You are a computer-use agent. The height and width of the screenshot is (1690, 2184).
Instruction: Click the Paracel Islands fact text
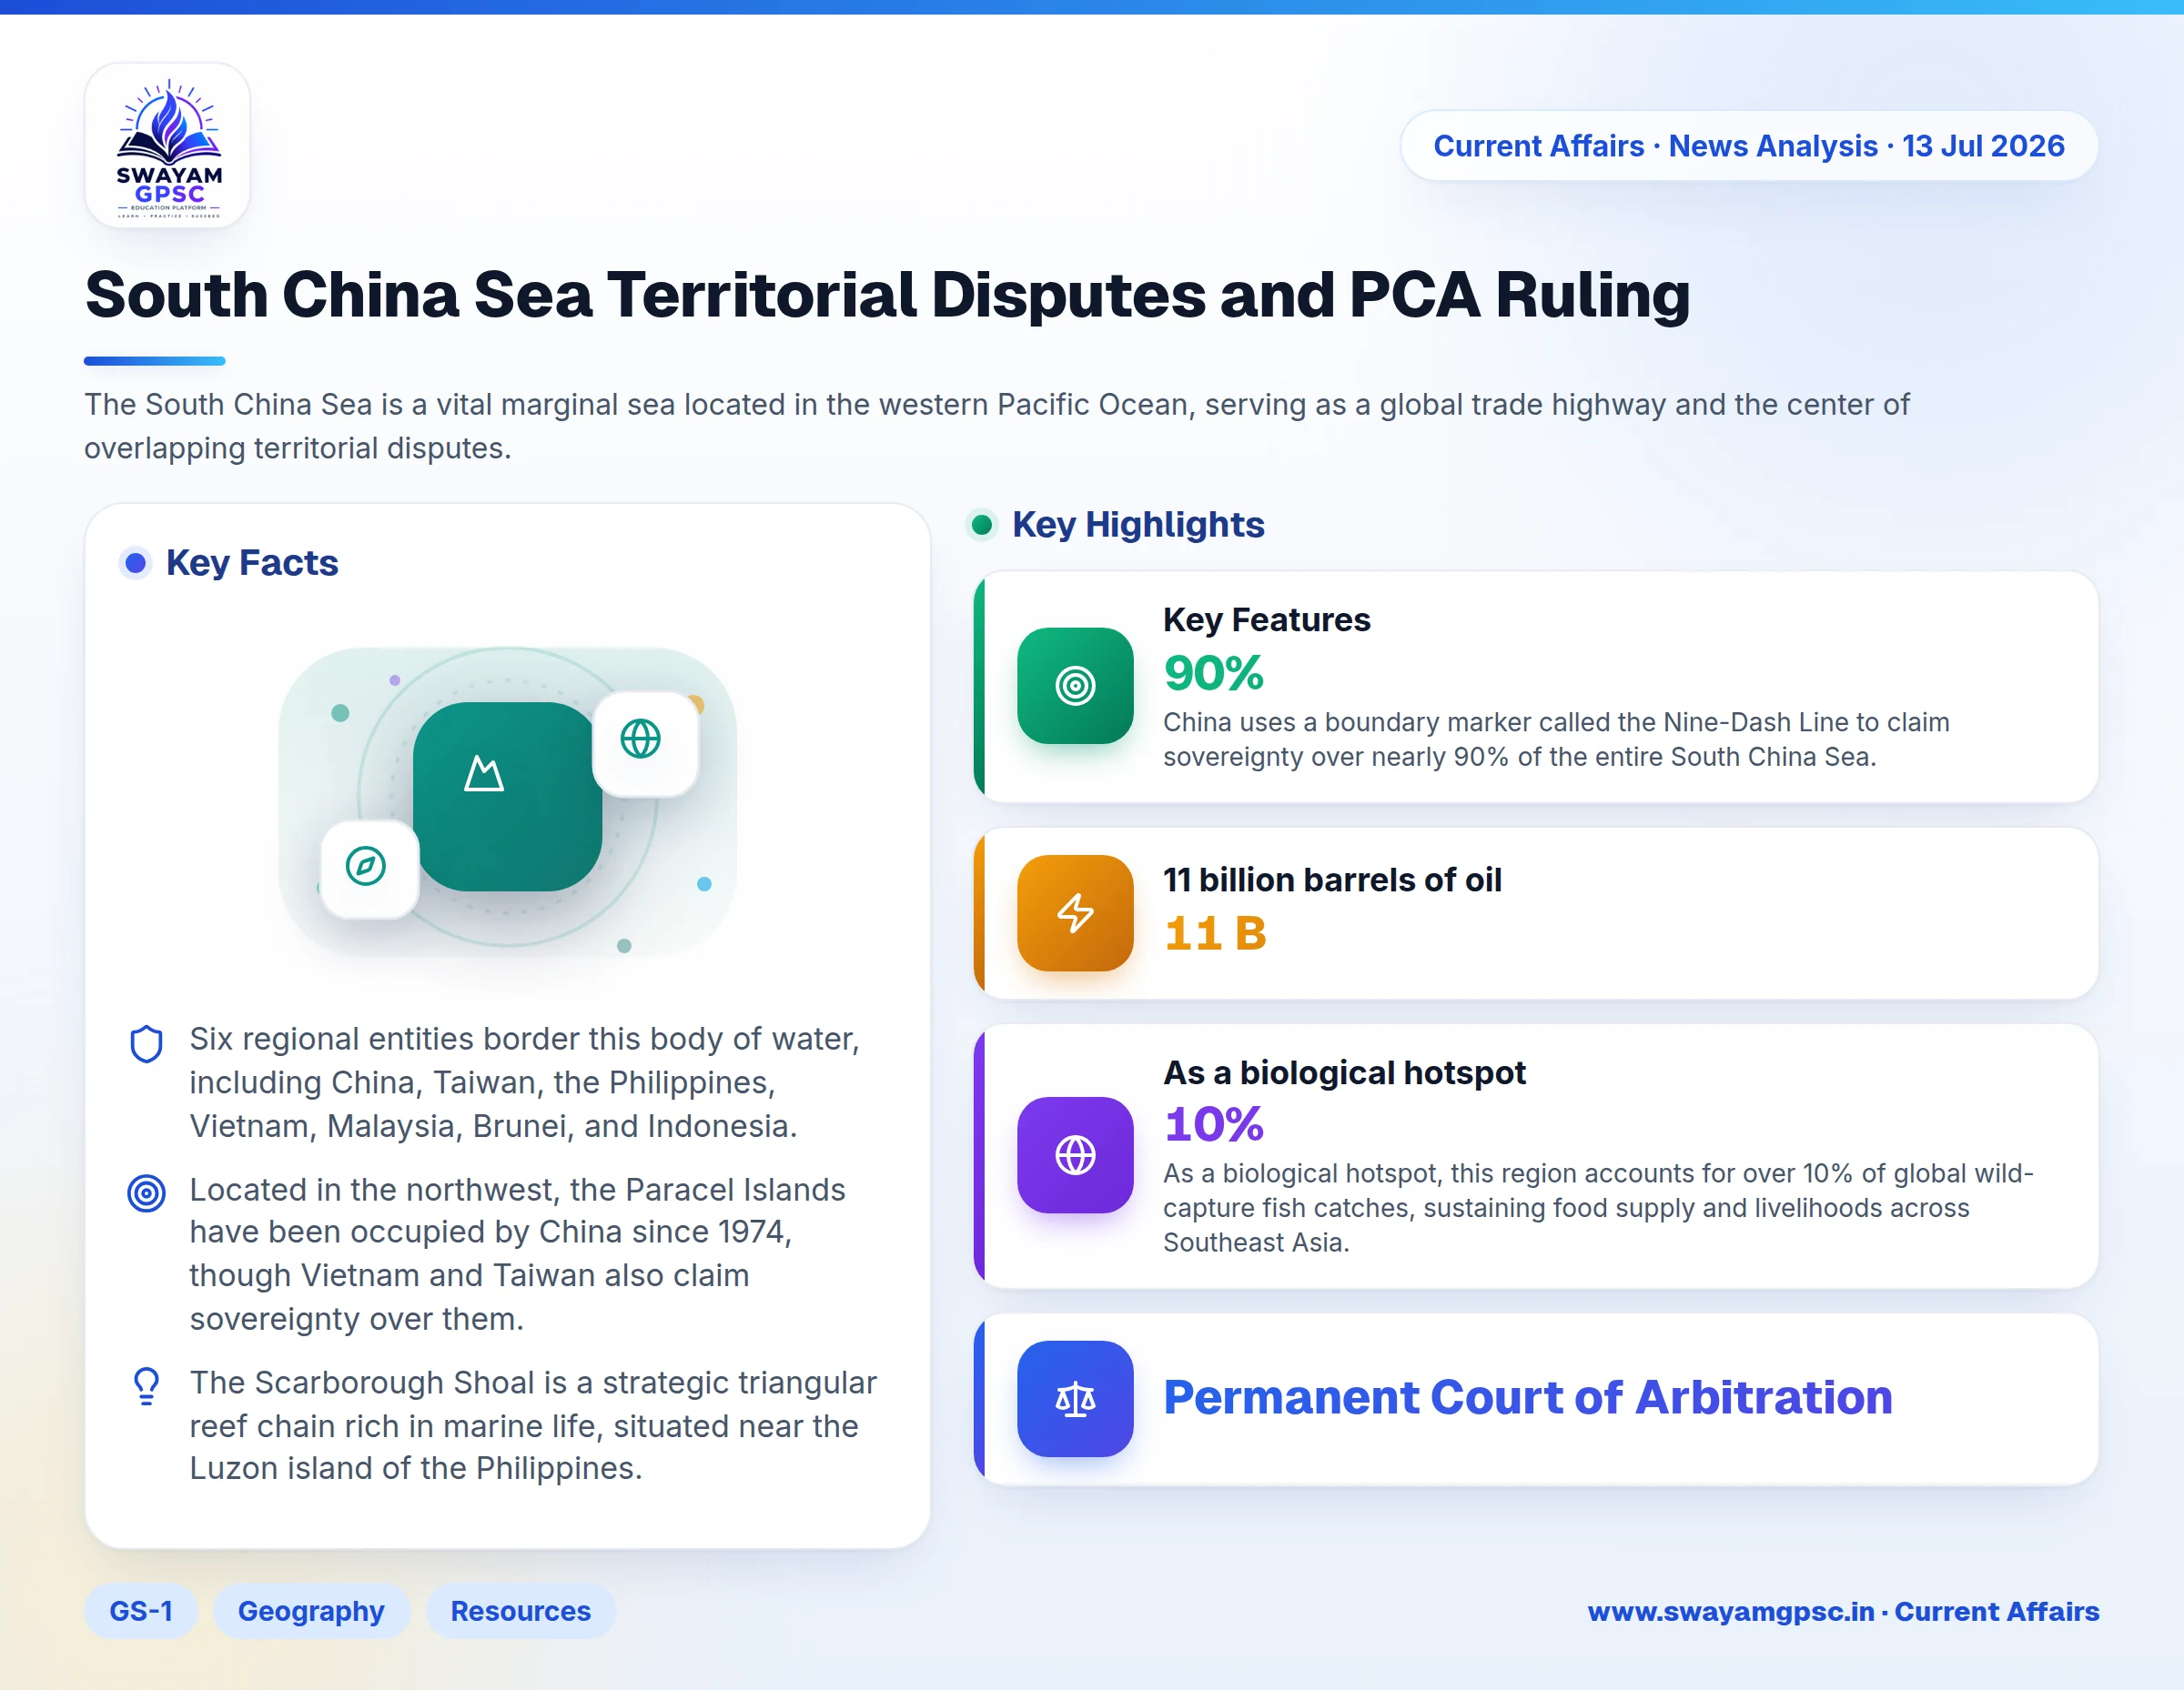coord(517,1254)
